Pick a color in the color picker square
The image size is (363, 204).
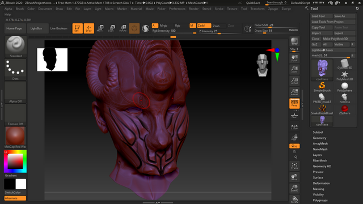click(15, 161)
